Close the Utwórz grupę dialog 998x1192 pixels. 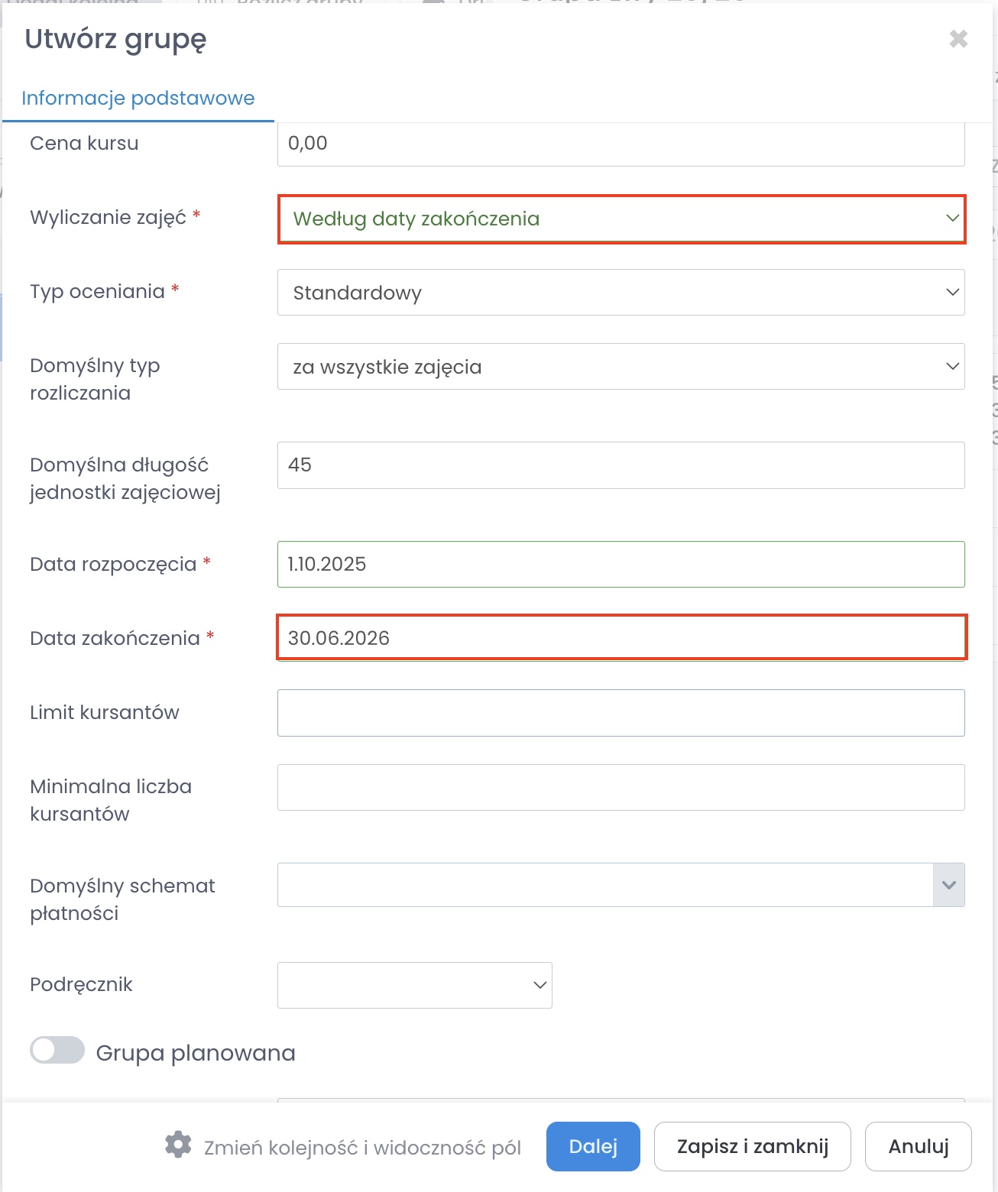tap(958, 39)
